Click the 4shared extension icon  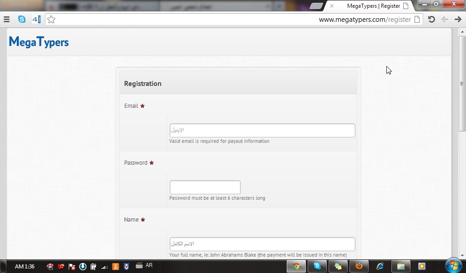[36, 20]
